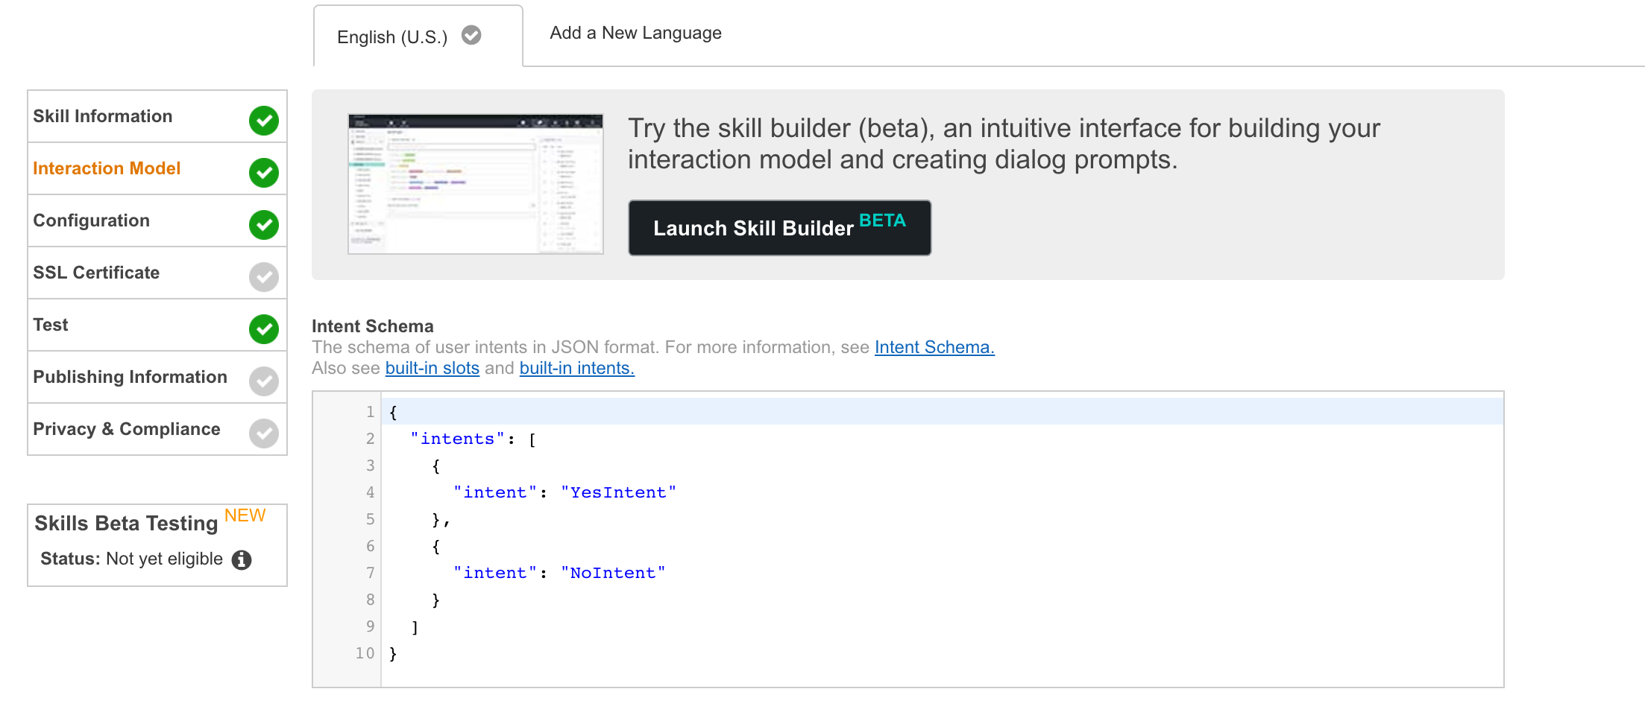1645x724 pixels.
Task: Launch the Skill Builder beta
Action: point(779,227)
